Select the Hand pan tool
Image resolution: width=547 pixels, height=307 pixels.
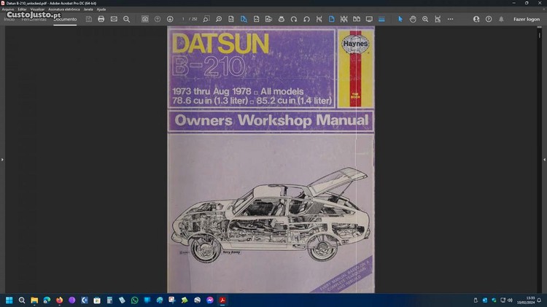click(413, 19)
